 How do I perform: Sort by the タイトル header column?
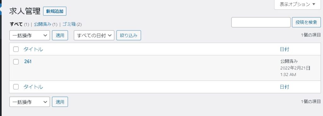tap(33, 49)
